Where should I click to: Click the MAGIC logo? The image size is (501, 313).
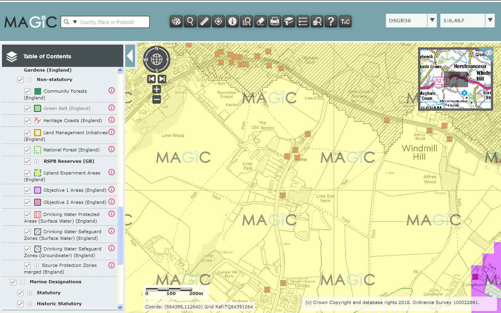tap(31, 22)
